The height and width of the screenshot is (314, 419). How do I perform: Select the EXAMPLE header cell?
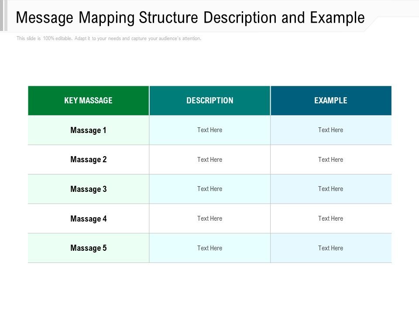tap(330, 100)
